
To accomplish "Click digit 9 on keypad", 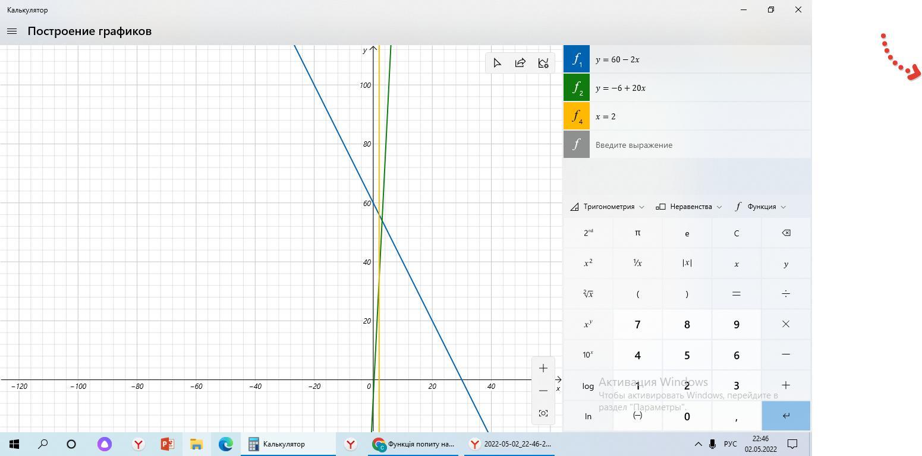I will [x=736, y=324].
